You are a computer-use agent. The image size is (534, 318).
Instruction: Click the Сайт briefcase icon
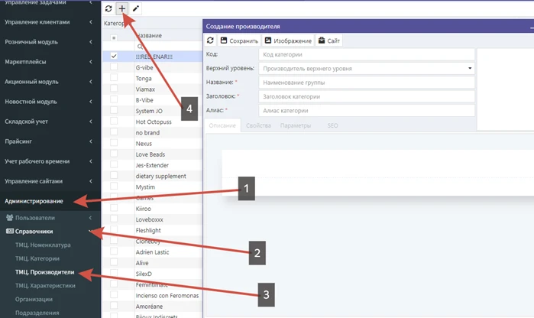322,40
